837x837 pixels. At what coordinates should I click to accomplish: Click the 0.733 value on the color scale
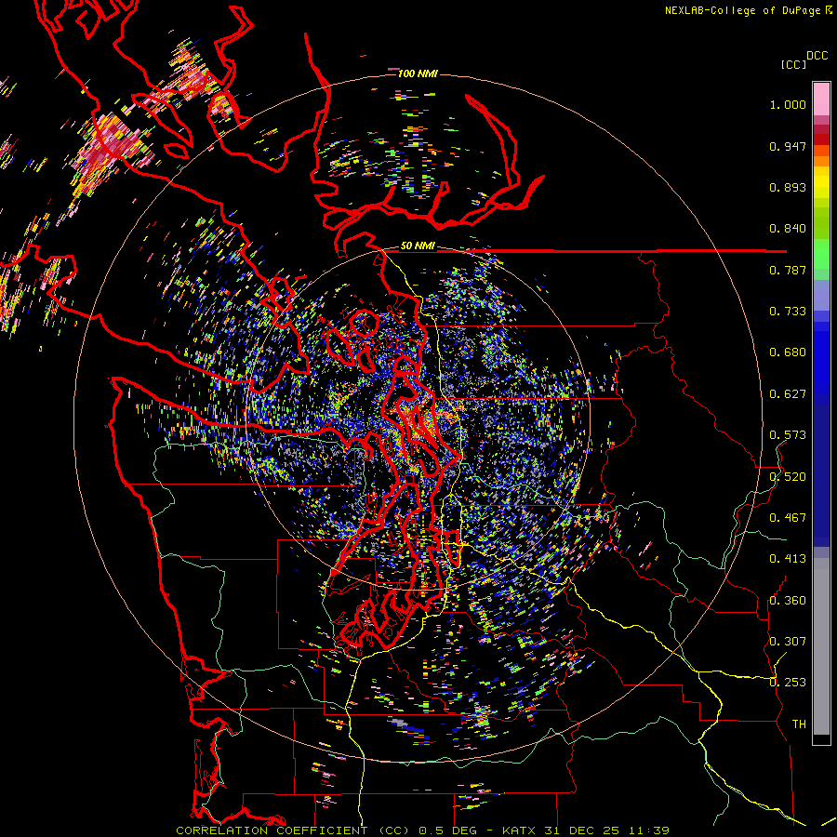coord(788,312)
